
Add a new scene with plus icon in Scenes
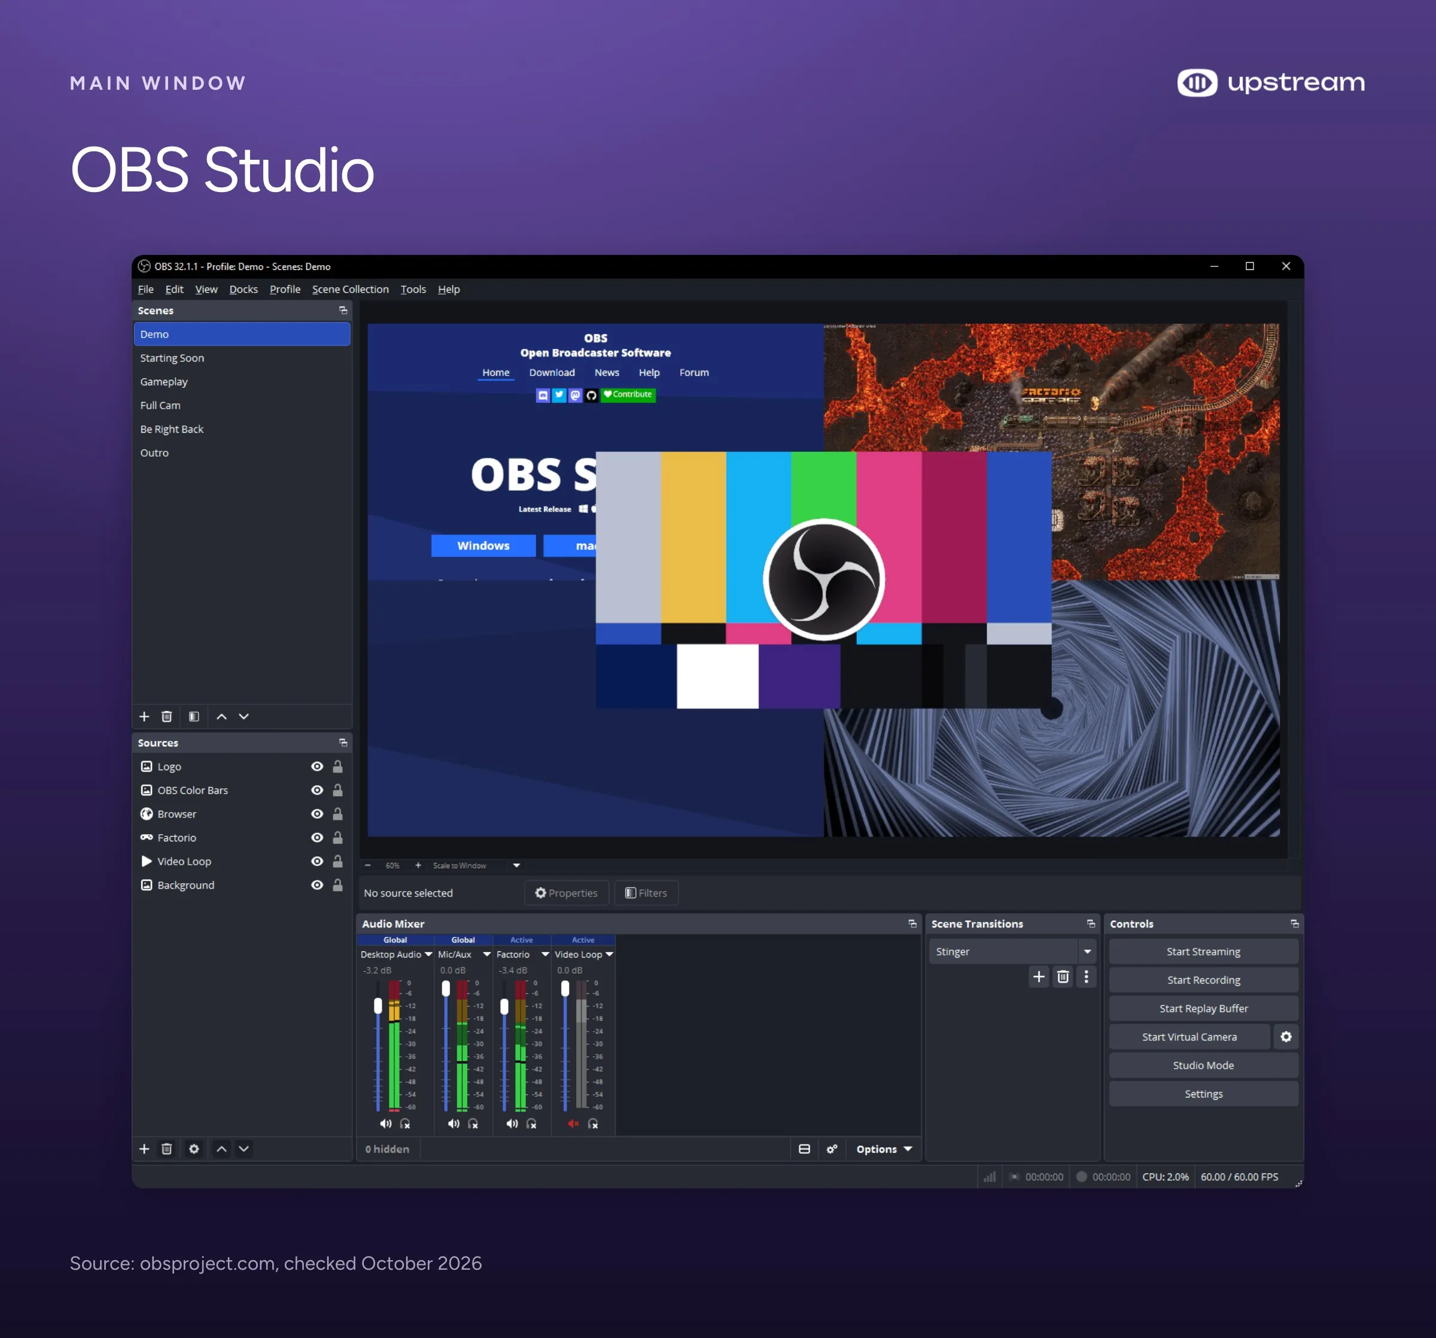click(144, 717)
